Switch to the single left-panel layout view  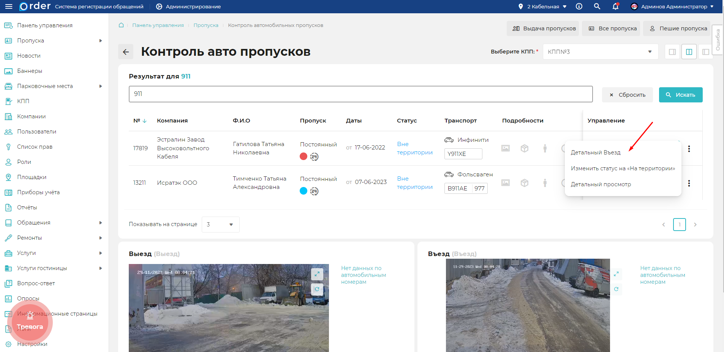click(672, 52)
